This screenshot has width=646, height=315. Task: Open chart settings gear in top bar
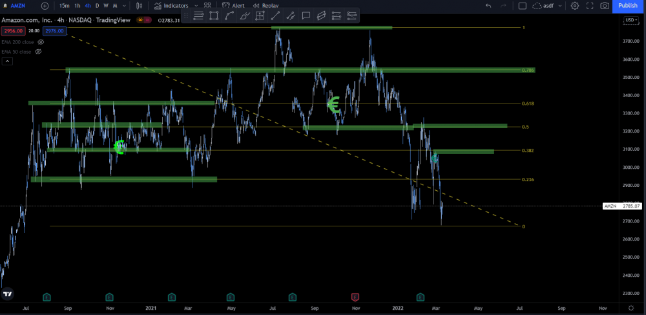575,6
